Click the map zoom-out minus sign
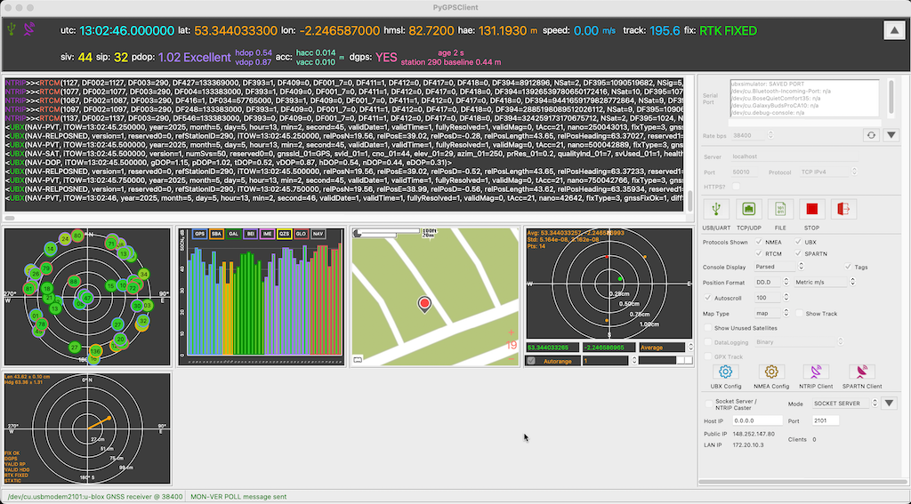Image resolution: width=911 pixels, height=504 pixels. click(x=511, y=359)
